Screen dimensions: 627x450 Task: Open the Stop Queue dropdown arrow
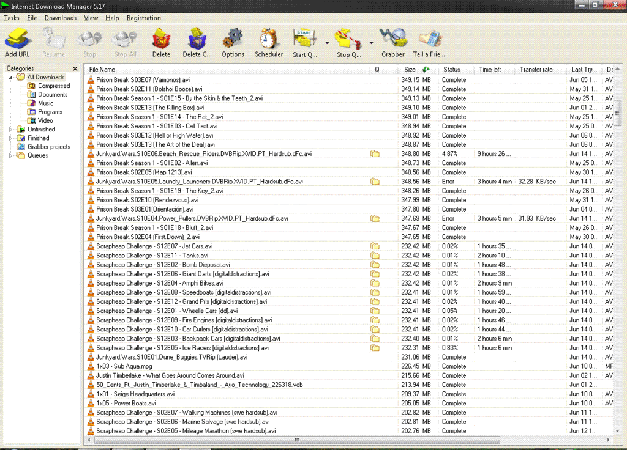pyautogui.click(x=371, y=43)
